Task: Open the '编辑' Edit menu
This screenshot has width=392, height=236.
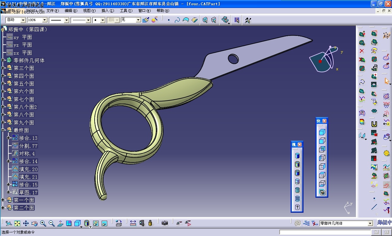Action: point(71,11)
